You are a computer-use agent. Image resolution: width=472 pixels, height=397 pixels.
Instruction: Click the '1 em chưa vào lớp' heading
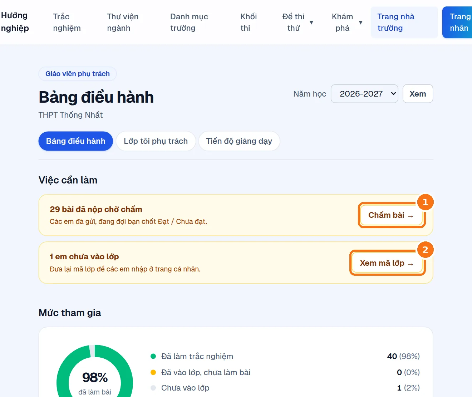click(84, 256)
